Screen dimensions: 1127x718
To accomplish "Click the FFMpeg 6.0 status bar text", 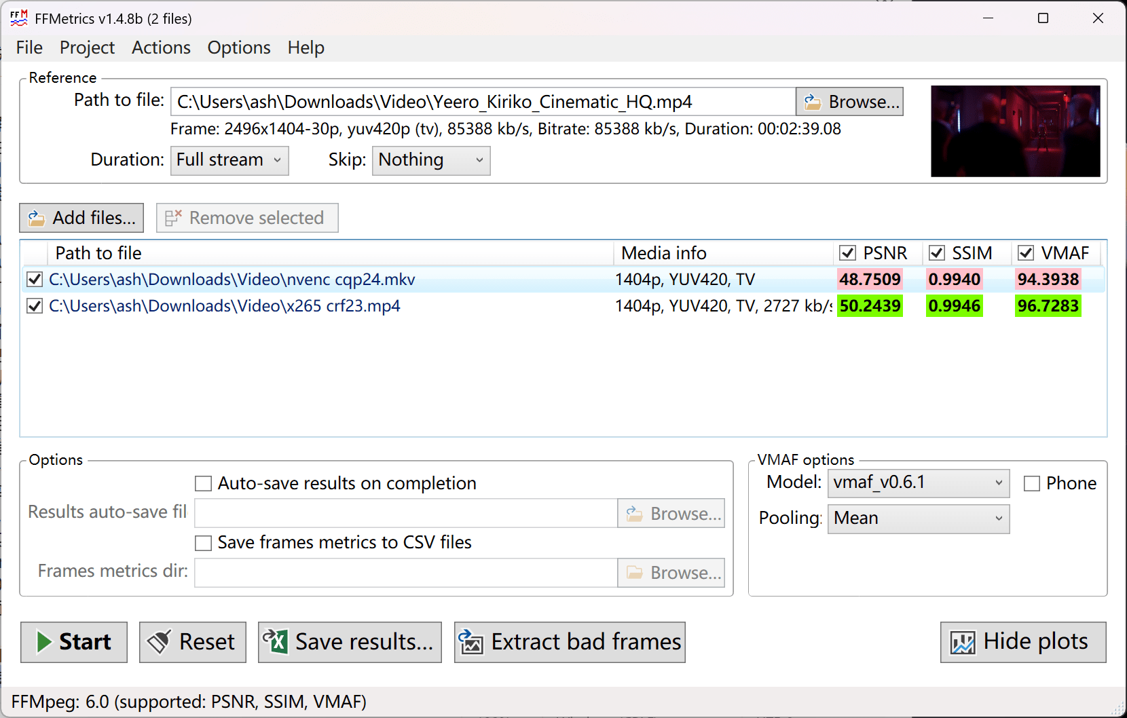I will click(189, 702).
